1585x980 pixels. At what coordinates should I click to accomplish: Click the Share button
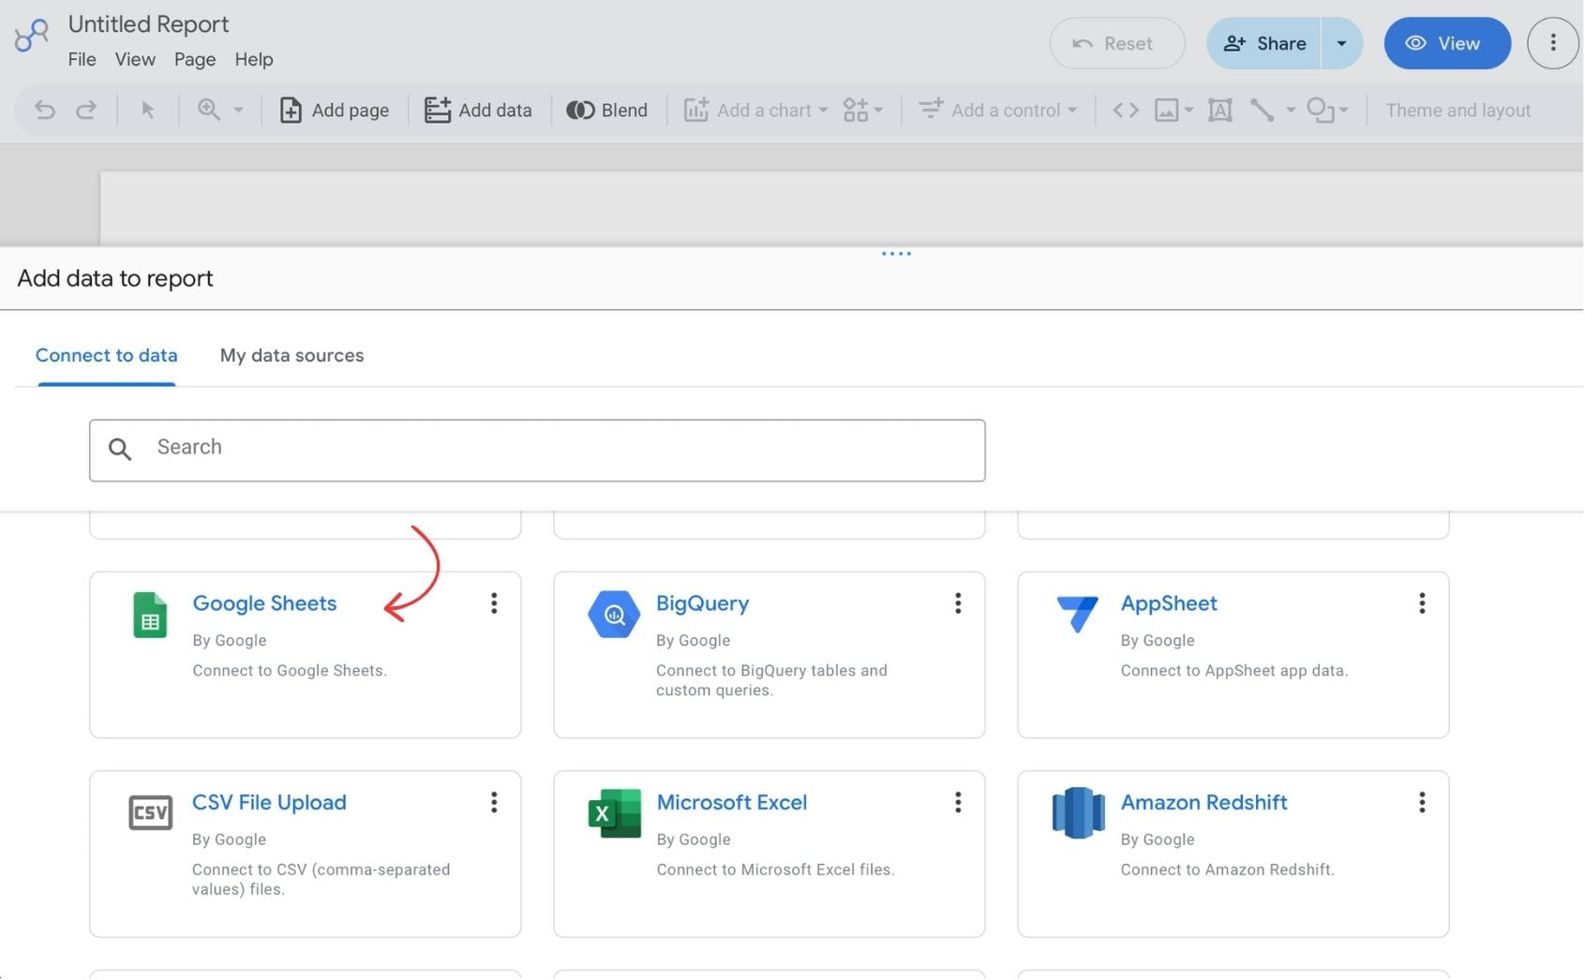1264,43
